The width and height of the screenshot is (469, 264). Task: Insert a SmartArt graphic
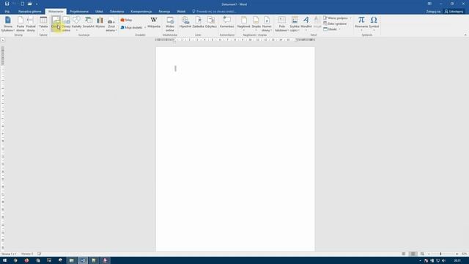89,23
